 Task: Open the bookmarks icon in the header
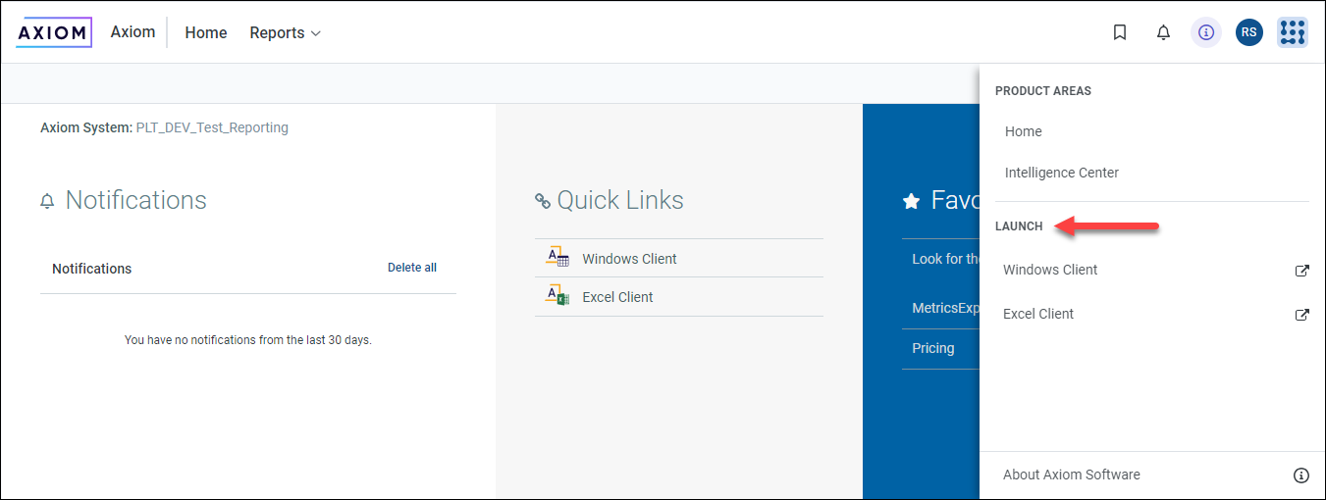[1120, 32]
